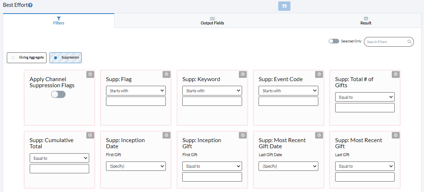
Task: Click the clock icon on Supp: Keyword card
Action: 243,74
